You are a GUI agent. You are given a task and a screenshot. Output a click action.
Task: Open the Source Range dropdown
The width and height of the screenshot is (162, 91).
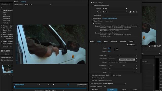[55, 90]
